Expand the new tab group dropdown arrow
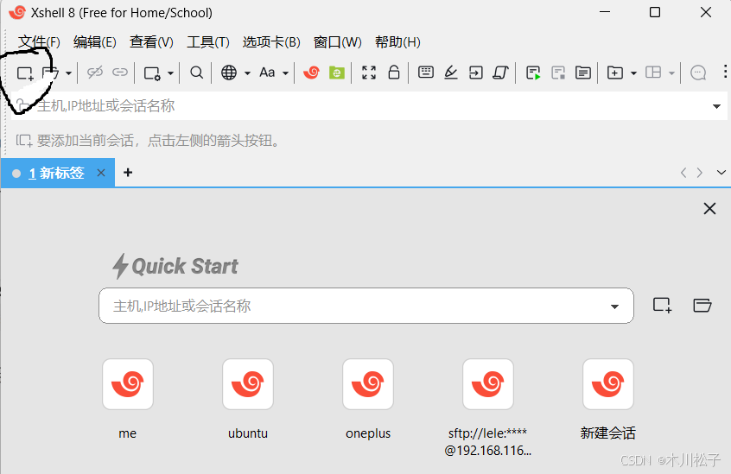 [633, 73]
